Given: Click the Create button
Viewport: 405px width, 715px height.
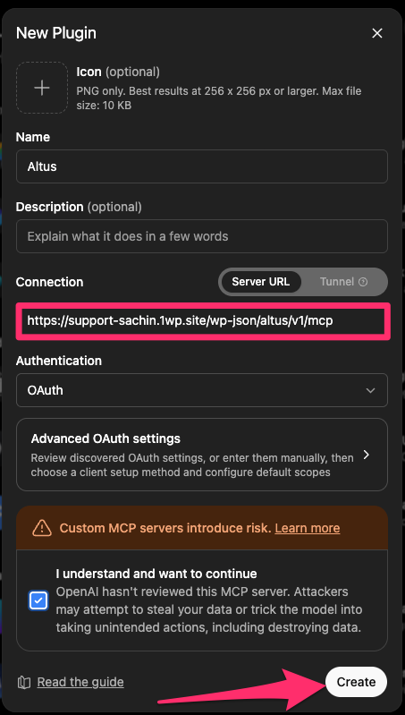Looking at the screenshot, I should tap(356, 682).
